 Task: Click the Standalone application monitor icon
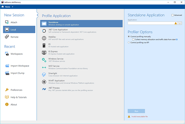(44, 24)
